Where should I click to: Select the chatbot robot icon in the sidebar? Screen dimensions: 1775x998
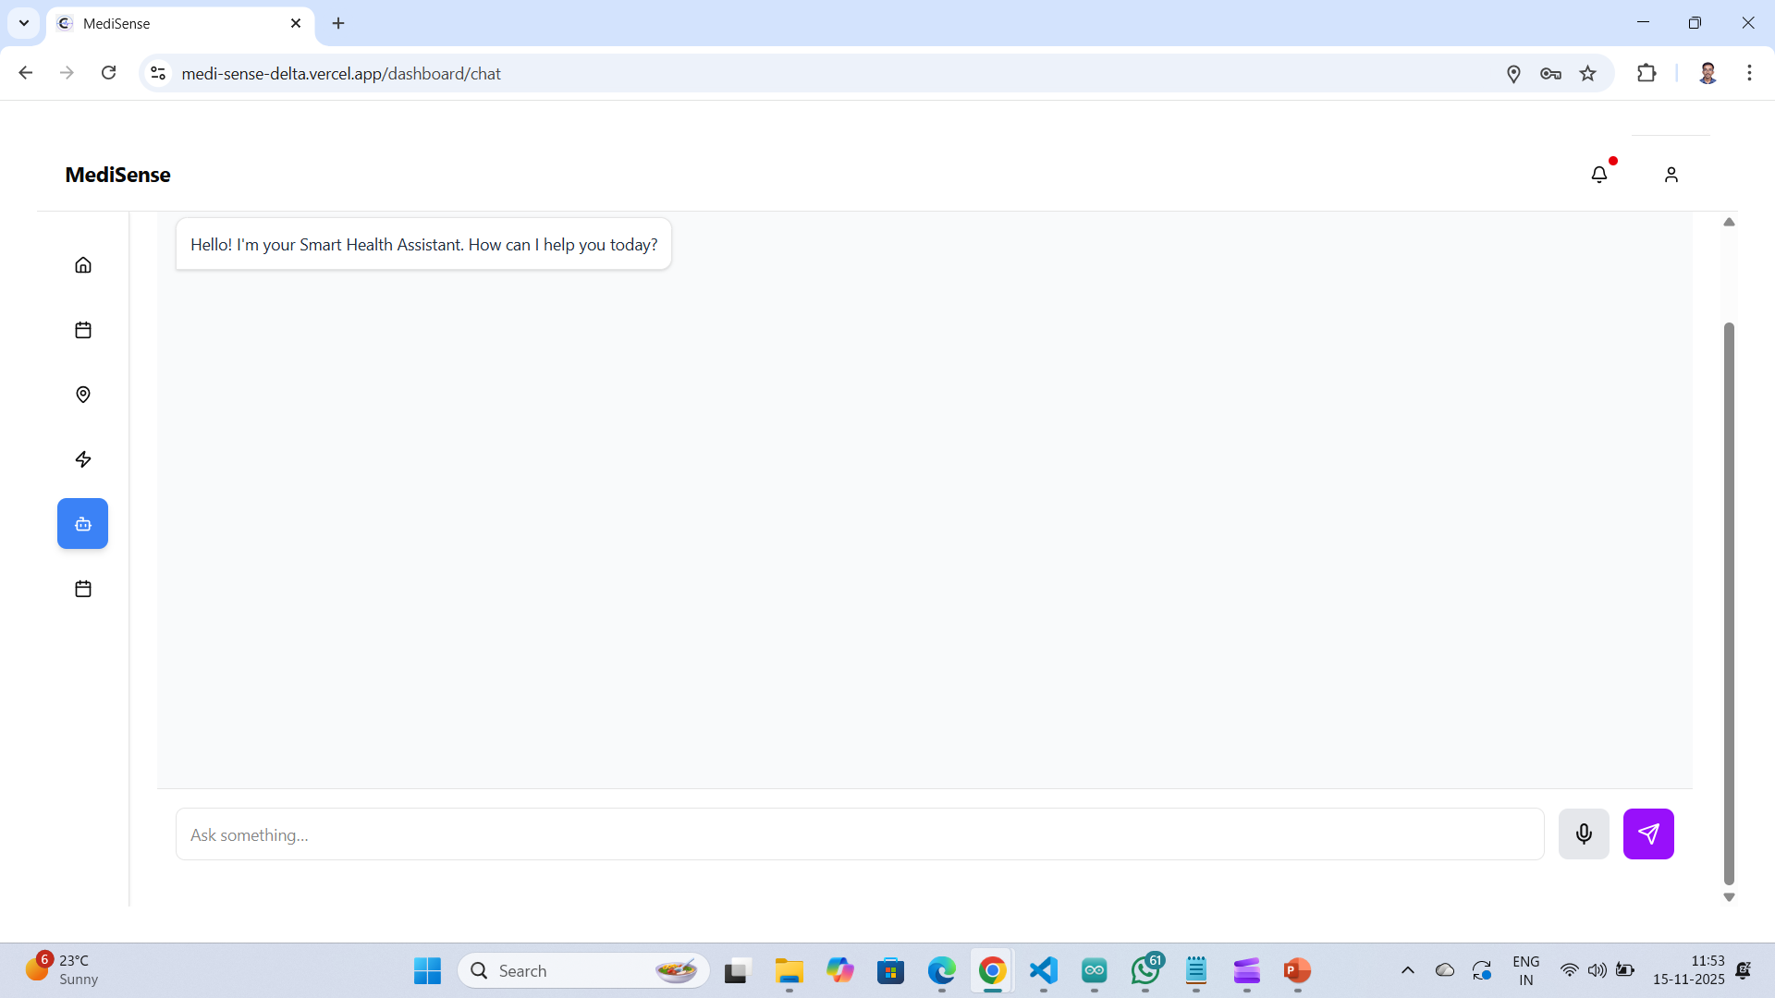tap(83, 524)
